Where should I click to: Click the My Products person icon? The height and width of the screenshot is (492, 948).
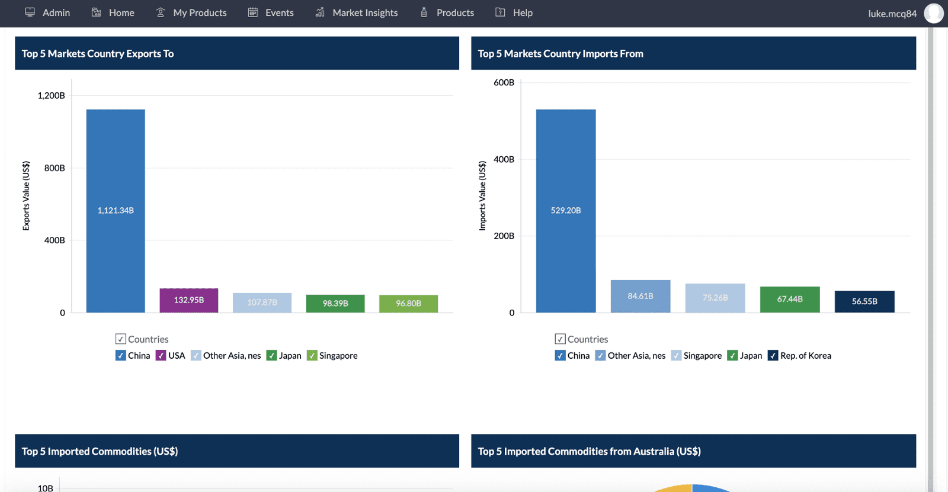[160, 12]
